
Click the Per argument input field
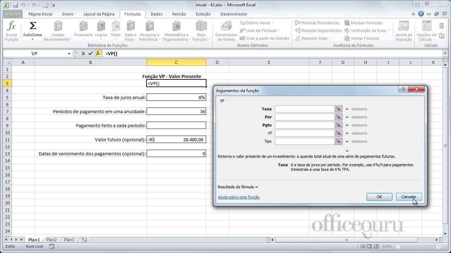(304, 117)
